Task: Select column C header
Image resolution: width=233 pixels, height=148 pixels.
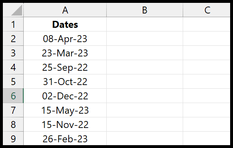Action: [206, 10]
